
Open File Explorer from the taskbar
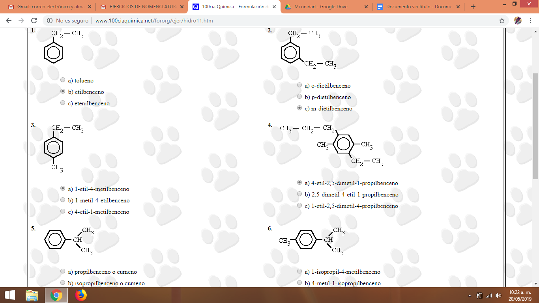coord(32,295)
